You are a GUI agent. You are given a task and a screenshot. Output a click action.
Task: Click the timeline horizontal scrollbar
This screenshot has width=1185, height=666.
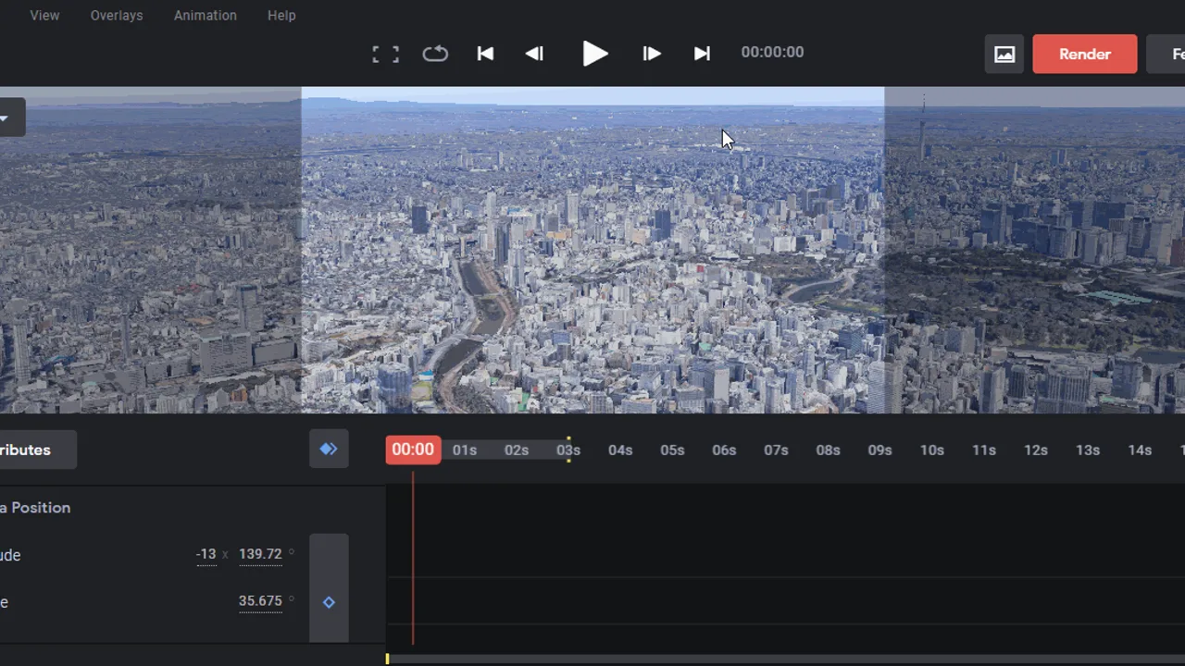point(785,659)
